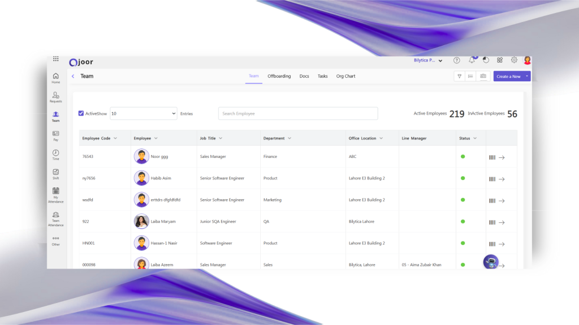Click Laiba Maryam's profile photo
The width and height of the screenshot is (579, 325).
(x=141, y=222)
